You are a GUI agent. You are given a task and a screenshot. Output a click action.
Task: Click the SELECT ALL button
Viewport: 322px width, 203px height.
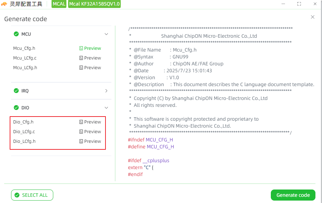tap(32, 195)
